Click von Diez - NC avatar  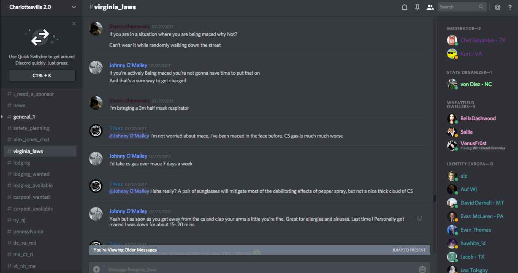coord(452,84)
